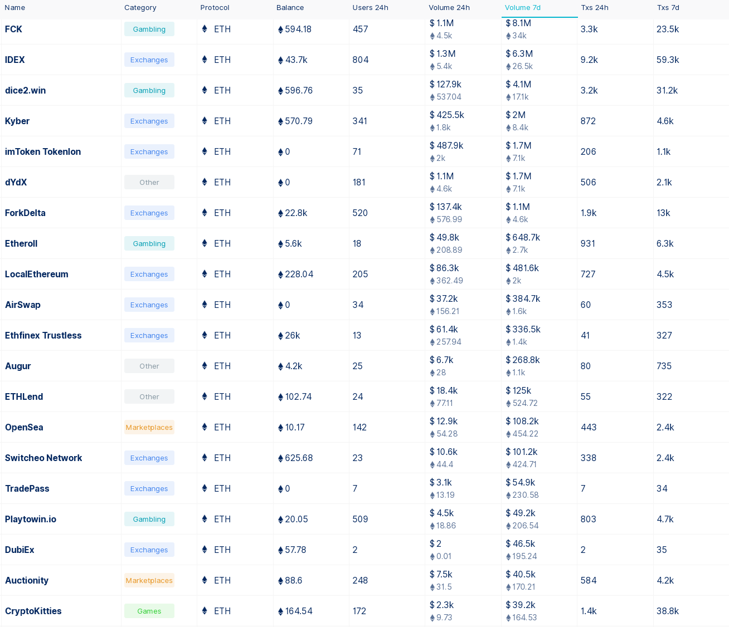Open OpenSea dapp page
This screenshot has width=729, height=627.
pos(24,427)
